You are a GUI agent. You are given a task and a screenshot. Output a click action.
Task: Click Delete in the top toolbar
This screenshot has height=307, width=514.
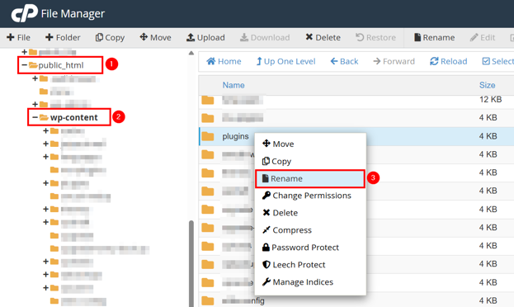pos(323,37)
